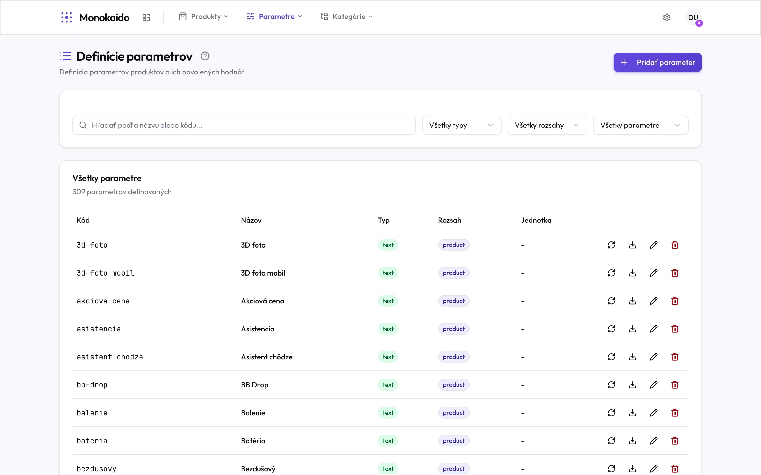Click the Bezdušový name cell
This screenshot has height=475, width=761.
click(258, 469)
